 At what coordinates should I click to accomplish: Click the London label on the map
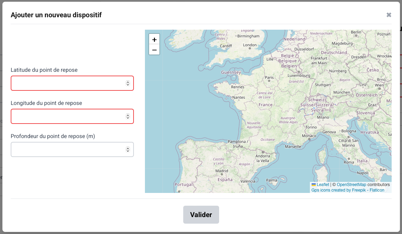[x=250, y=45]
